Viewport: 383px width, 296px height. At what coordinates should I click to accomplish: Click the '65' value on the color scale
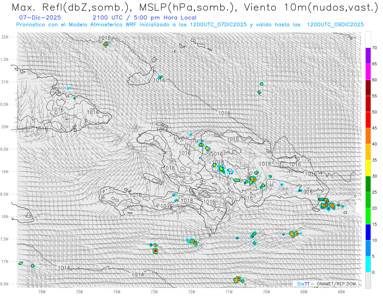tap(374, 64)
